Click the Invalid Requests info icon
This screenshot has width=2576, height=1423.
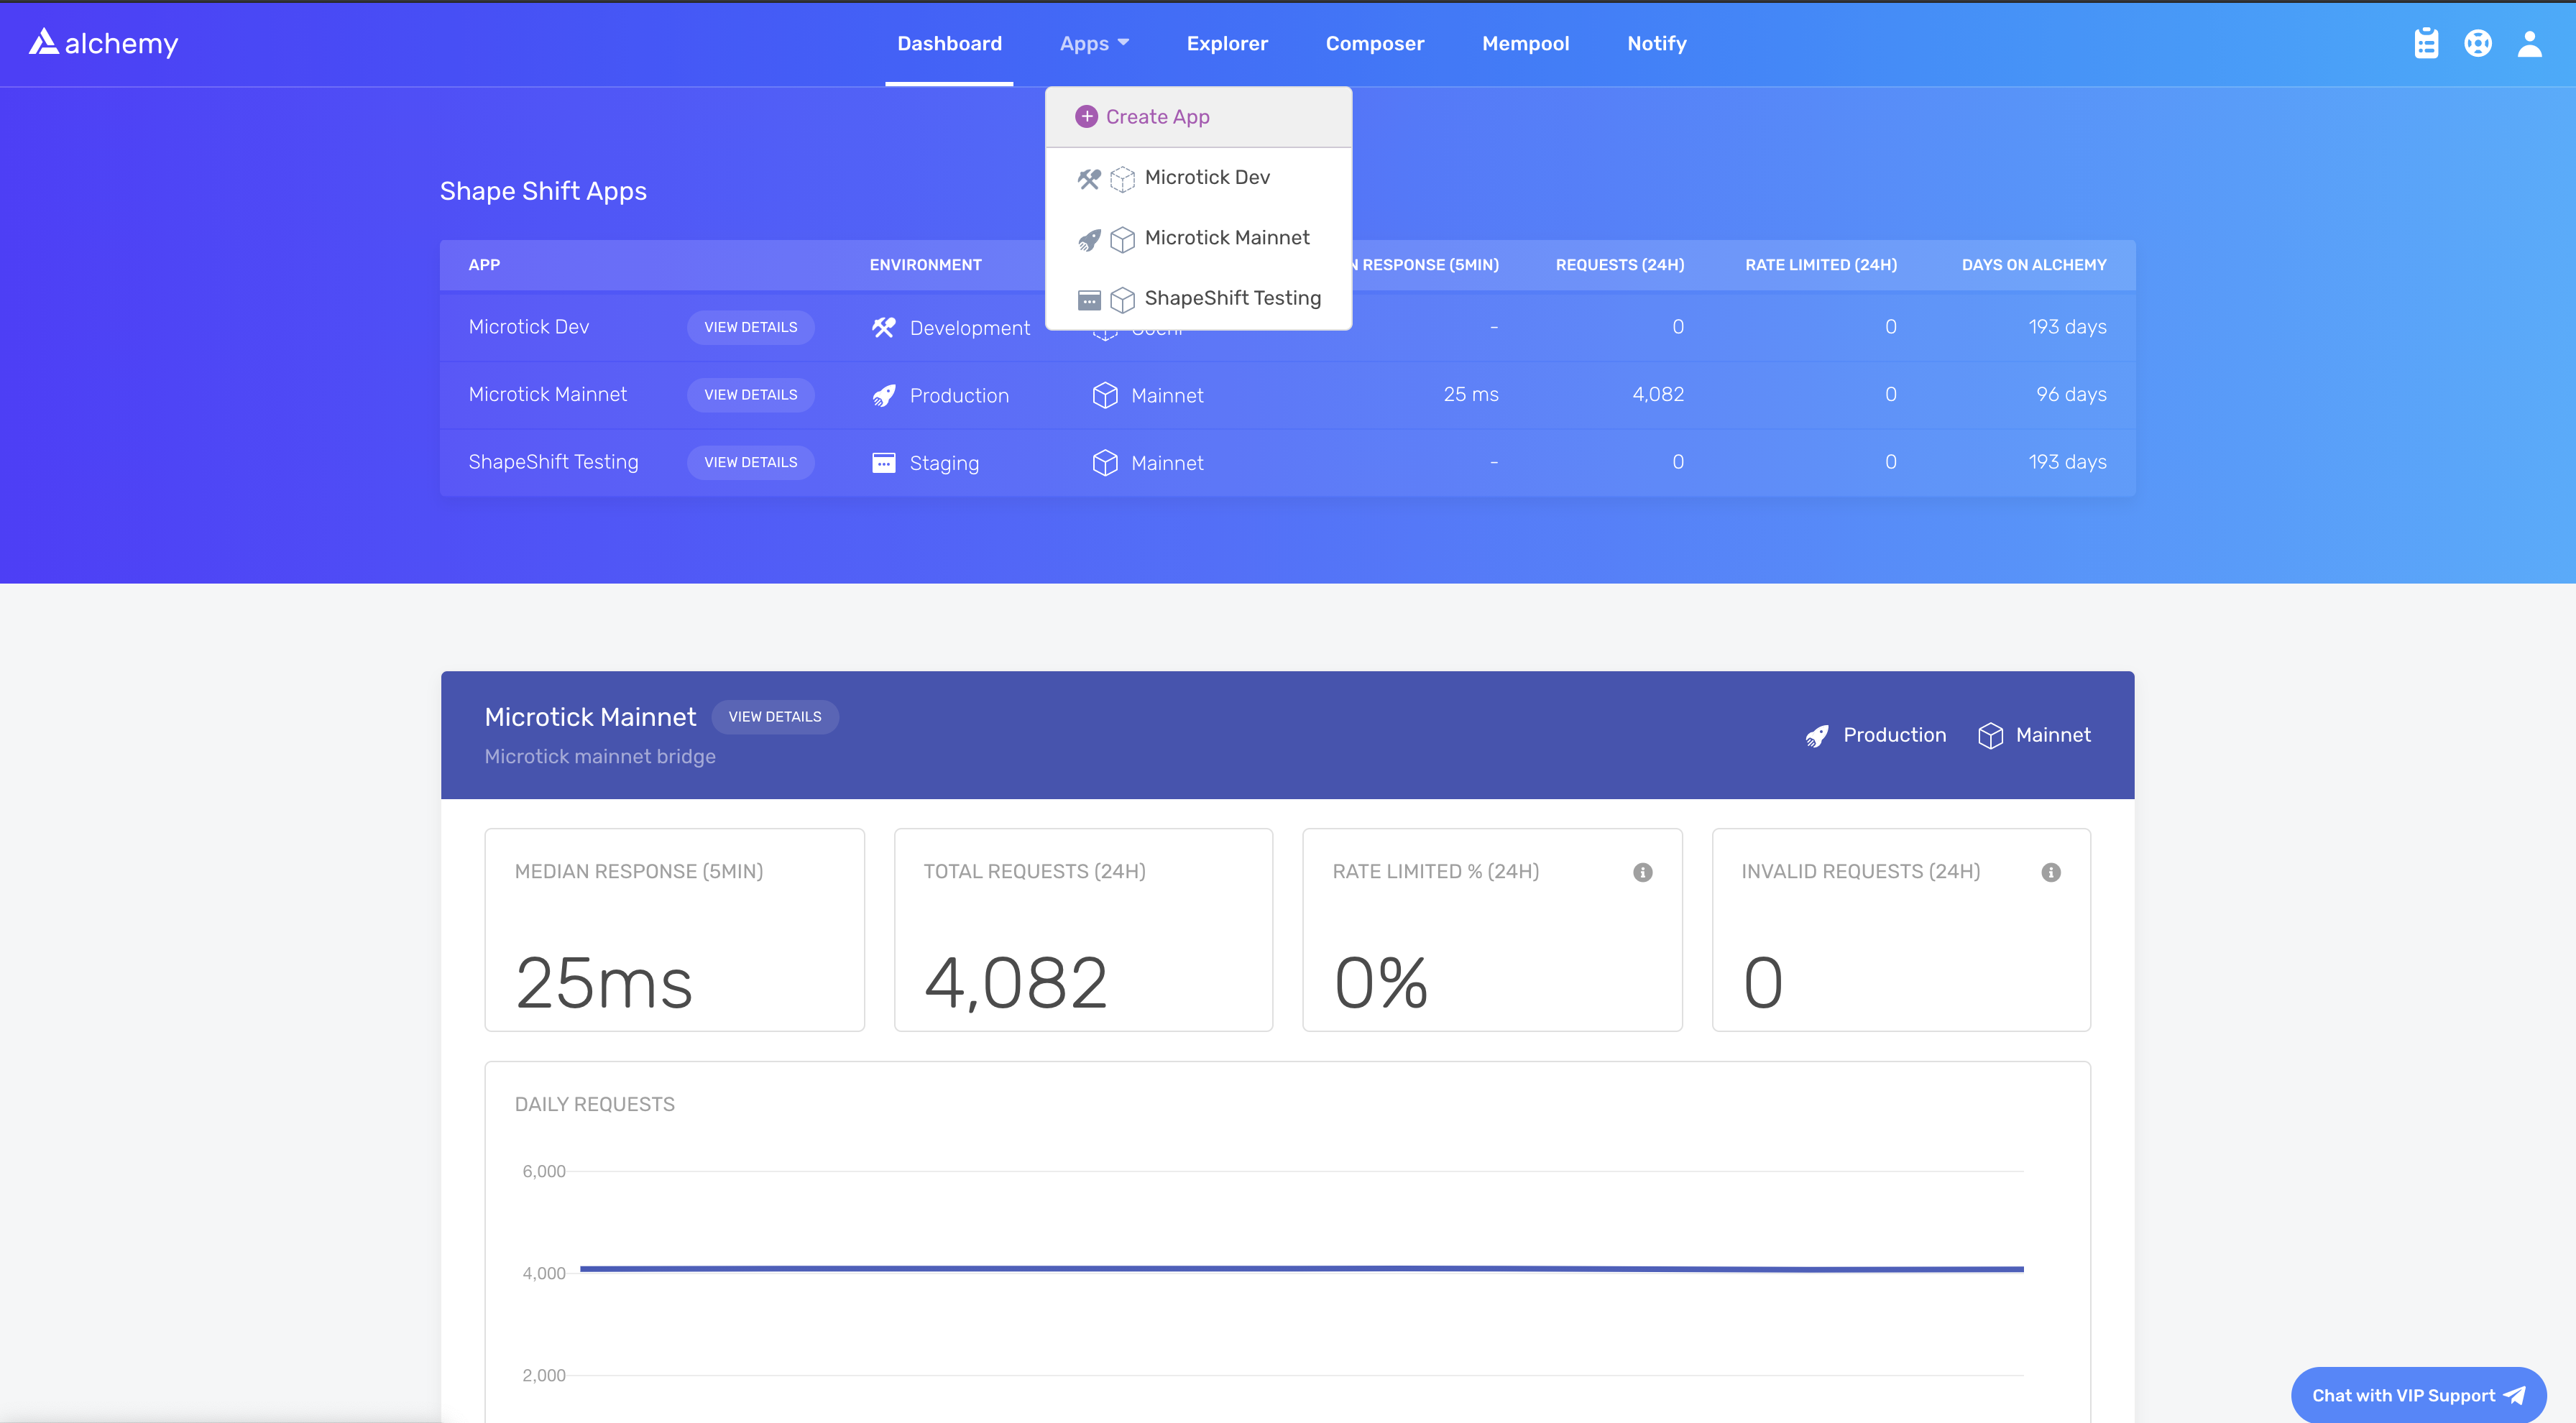[2051, 872]
